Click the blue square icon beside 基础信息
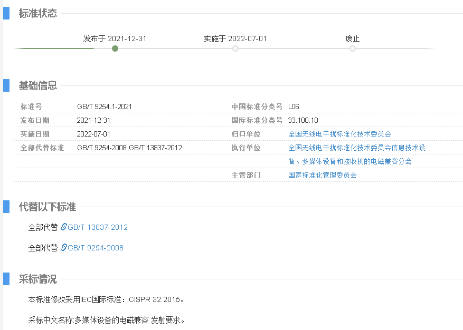Image resolution: width=463 pixels, height=330 pixels. click(x=6, y=85)
